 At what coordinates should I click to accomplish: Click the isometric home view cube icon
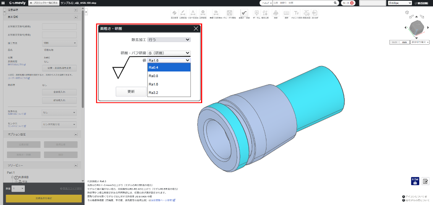(x=407, y=13)
